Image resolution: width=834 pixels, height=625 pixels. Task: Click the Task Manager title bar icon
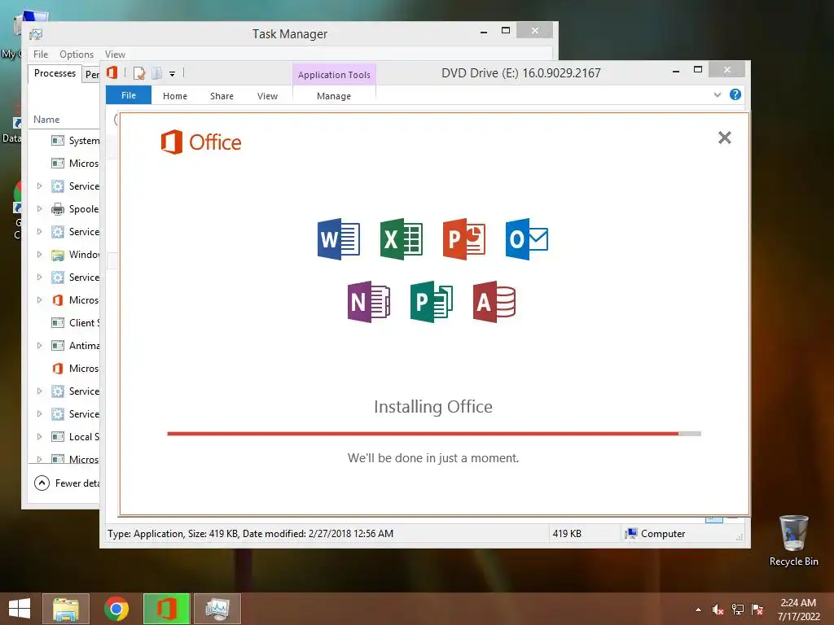pos(36,34)
